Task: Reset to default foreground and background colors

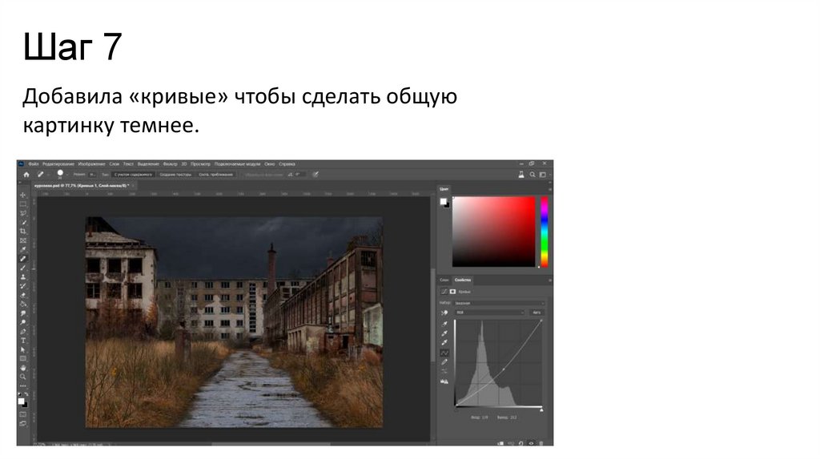Action: (x=19, y=394)
